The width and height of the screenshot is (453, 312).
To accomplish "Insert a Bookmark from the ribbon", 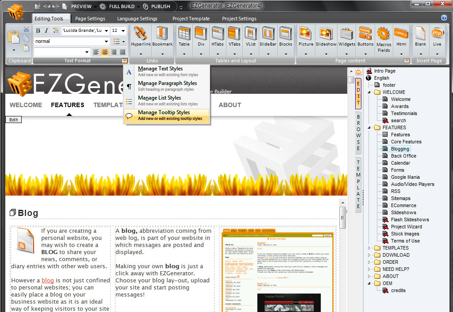I will (x=162, y=35).
